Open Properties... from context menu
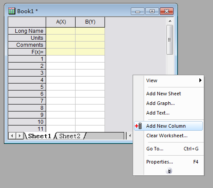 pyautogui.click(x=159, y=162)
